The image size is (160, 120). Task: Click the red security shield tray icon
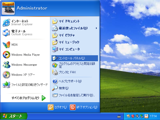pos(133,116)
